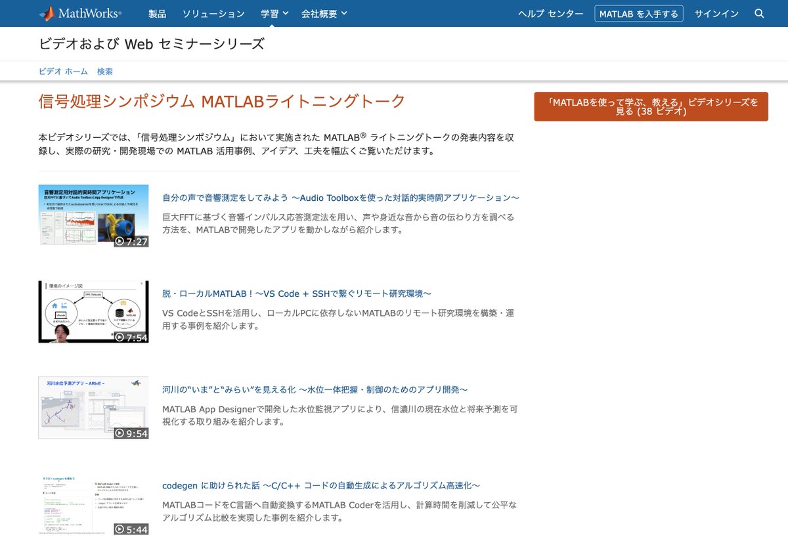
Task: Open codegen に助けられた話 title link
Action: click(x=321, y=485)
